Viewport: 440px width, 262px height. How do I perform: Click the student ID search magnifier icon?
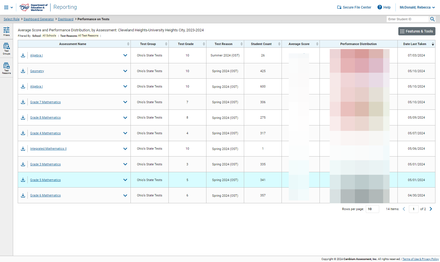(432, 19)
